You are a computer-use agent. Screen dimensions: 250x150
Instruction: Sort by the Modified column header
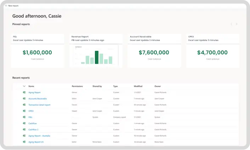pos(138,86)
